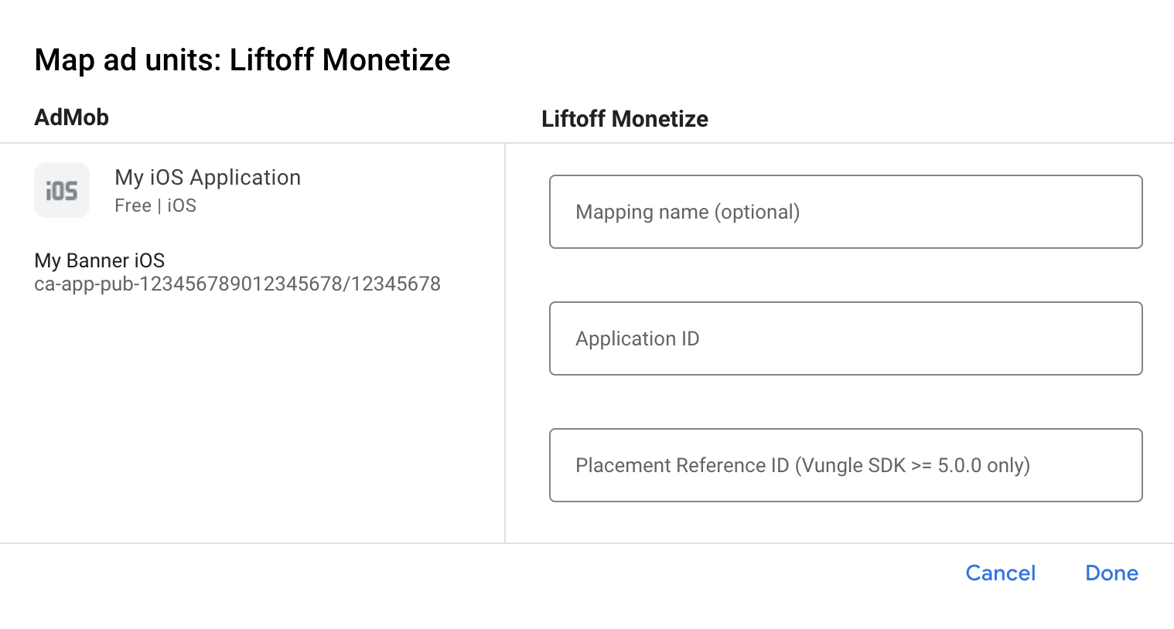Focus the Mapping name (optional) field
This screenshot has width=1174, height=629.
coord(845,212)
